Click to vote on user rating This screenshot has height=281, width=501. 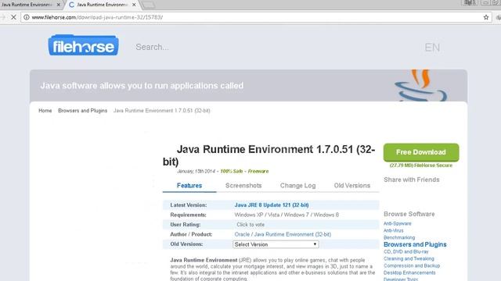click(x=250, y=225)
